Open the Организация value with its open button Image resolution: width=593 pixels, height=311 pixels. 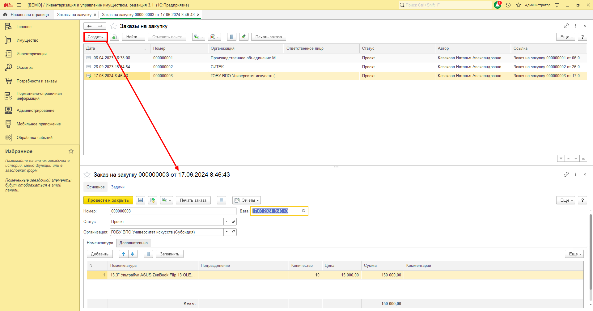(234, 232)
